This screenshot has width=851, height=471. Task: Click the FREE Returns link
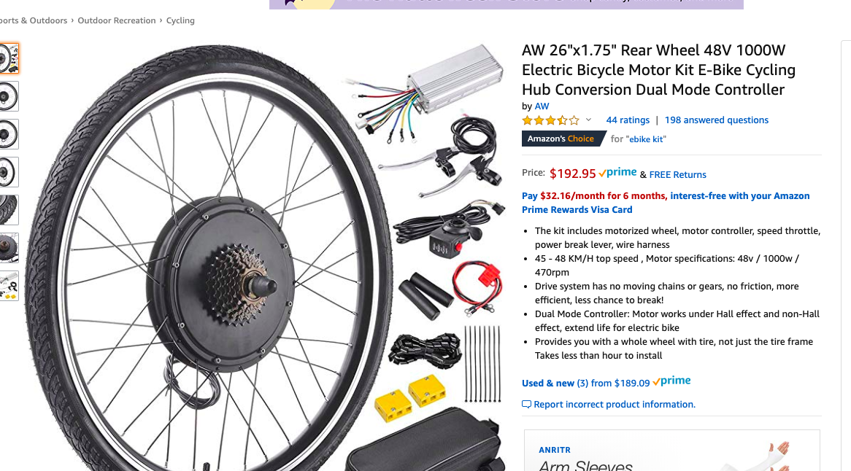point(677,174)
